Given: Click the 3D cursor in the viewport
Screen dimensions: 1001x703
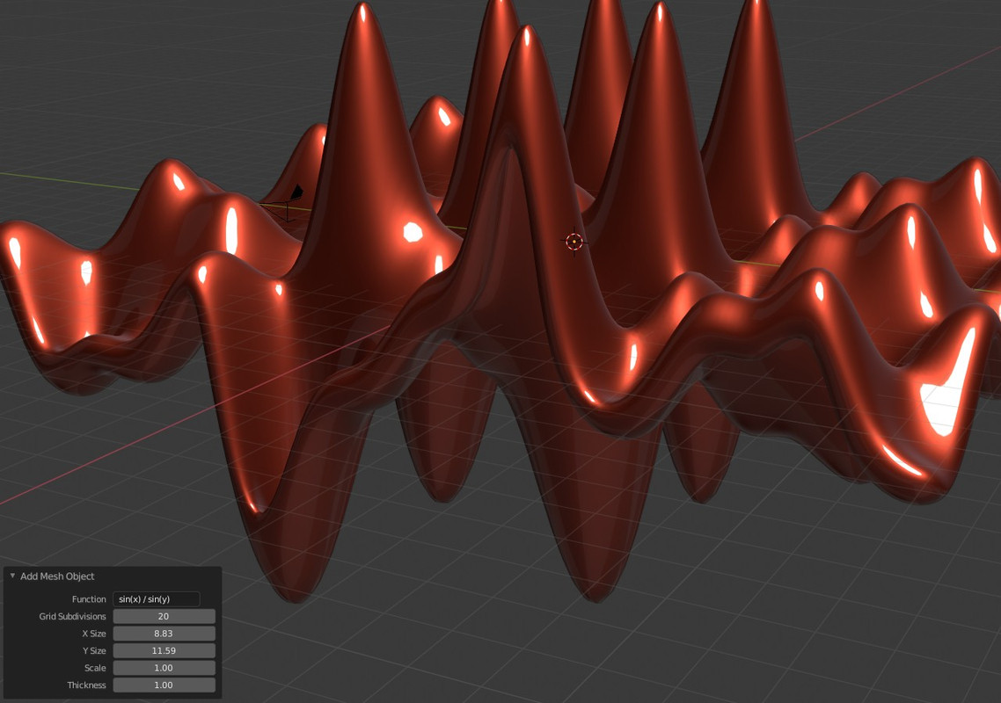Looking at the screenshot, I should click(x=574, y=242).
